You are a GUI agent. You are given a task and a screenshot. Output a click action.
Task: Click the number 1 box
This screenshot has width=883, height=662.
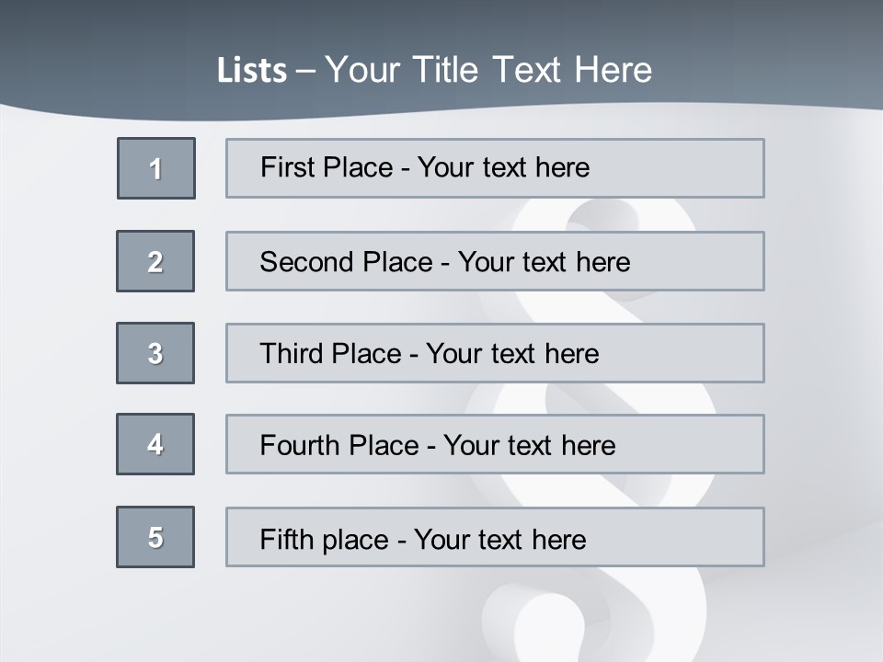click(x=156, y=168)
